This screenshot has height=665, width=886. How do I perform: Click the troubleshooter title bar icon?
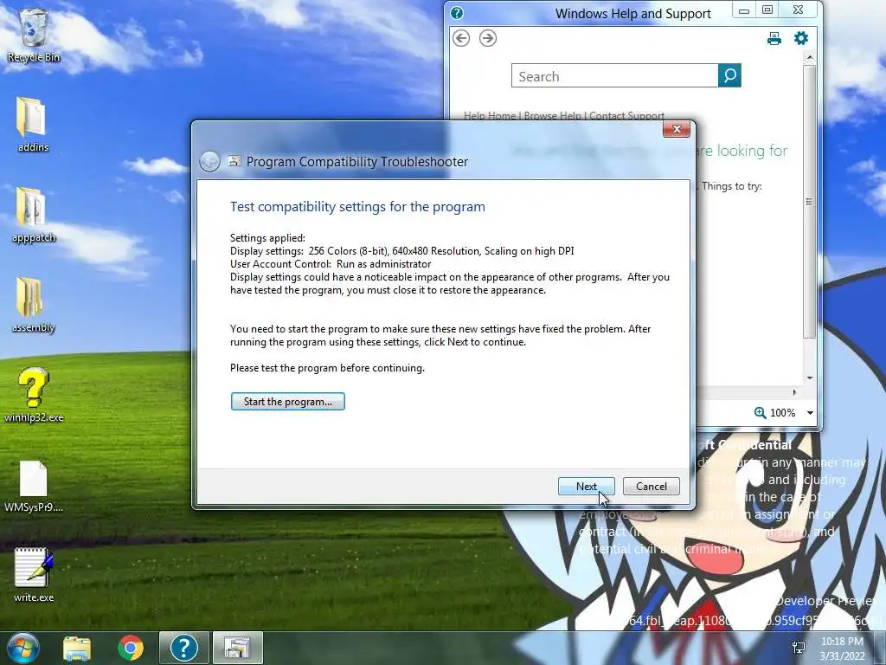click(234, 161)
